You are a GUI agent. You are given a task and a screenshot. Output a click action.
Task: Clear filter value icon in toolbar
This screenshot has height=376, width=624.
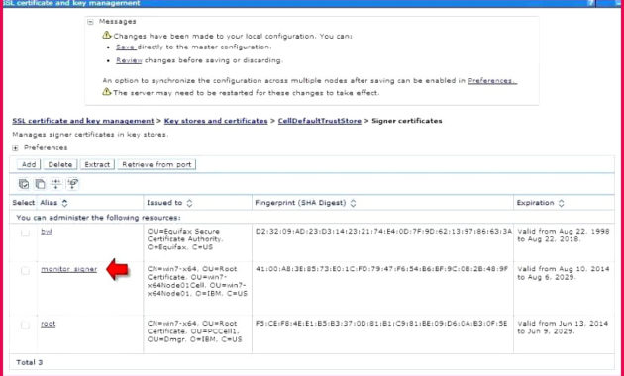pyautogui.click(x=73, y=184)
